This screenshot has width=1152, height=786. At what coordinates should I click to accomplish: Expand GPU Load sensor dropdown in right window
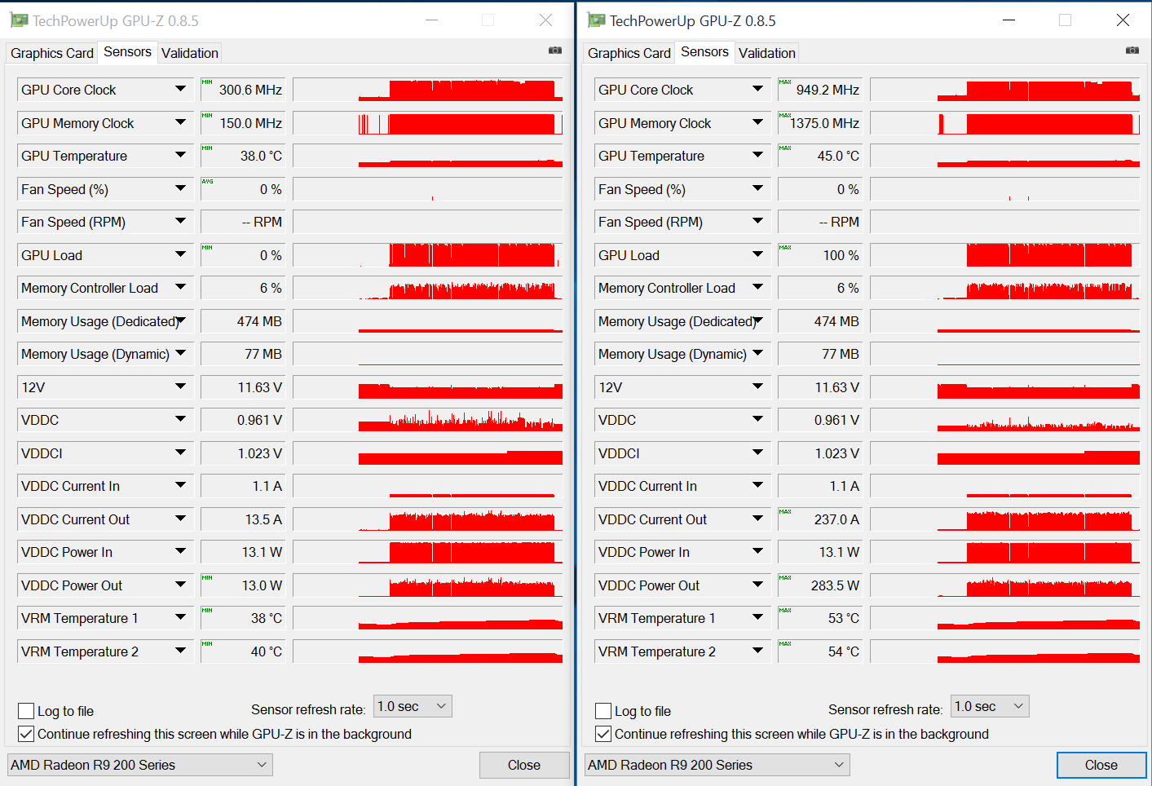pos(757,254)
